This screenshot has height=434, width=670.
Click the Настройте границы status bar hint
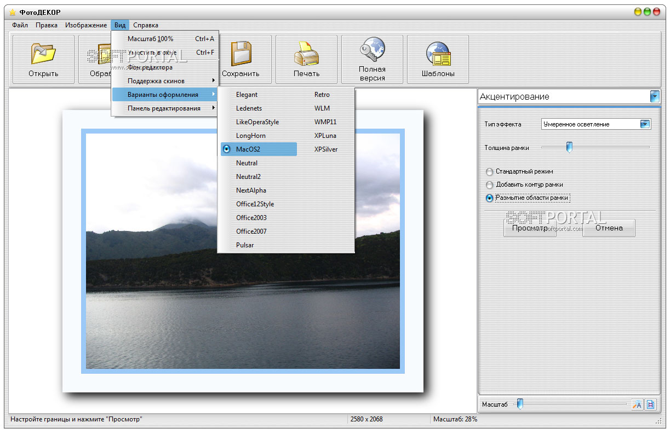77,419
